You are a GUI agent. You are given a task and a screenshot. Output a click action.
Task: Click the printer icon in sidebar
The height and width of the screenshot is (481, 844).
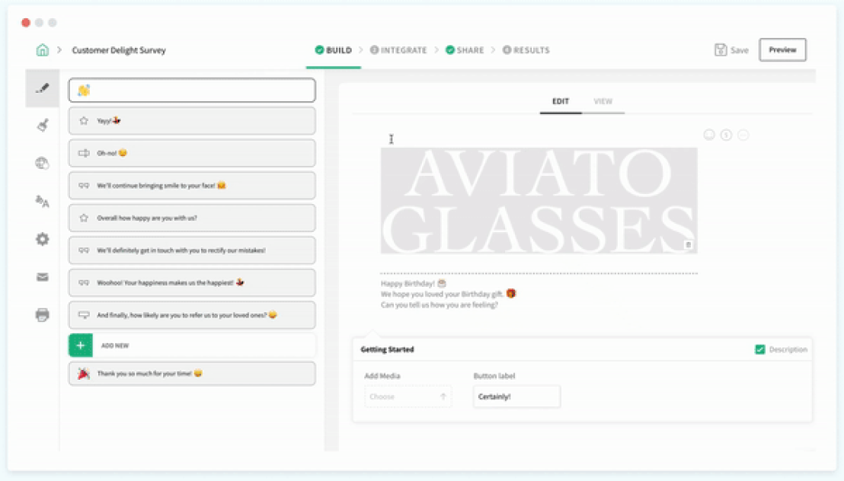[x=43, y=315]
